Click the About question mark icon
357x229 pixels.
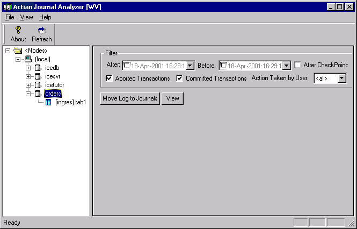point(18,31)
